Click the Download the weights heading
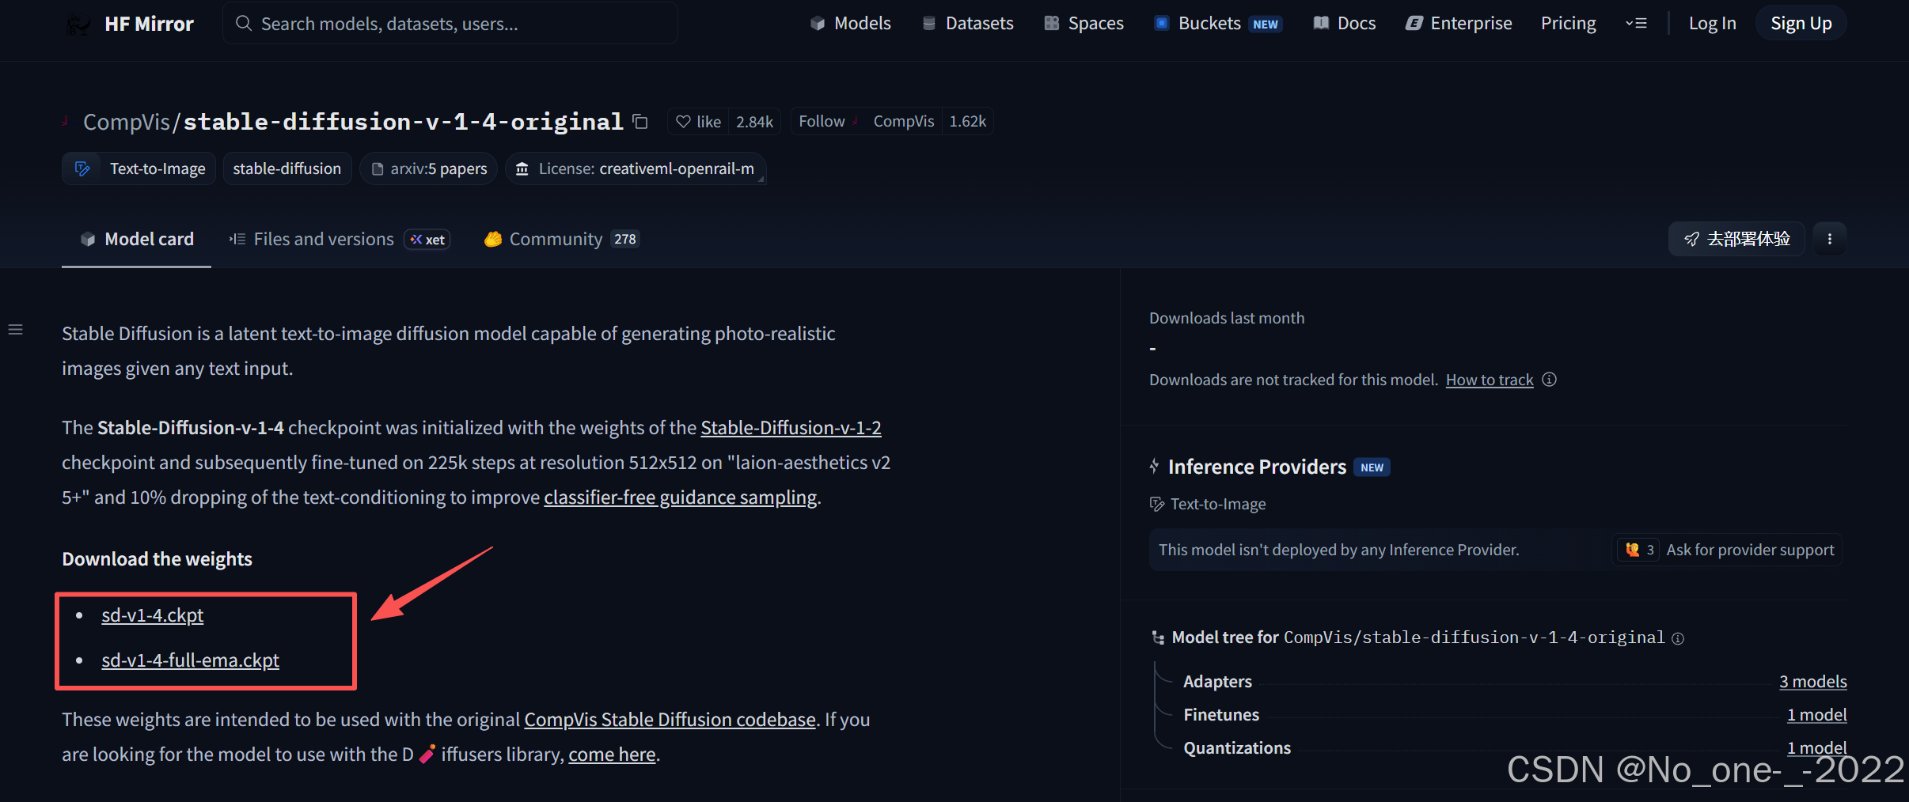 tap(157, 559)
